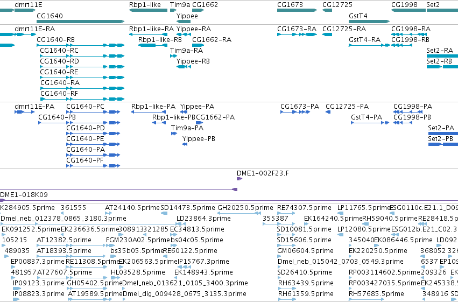Image resolution: width=458 pixels, height=302 pixels.
Task: Select the CG1640 gene bar
Action: [81, 22]
